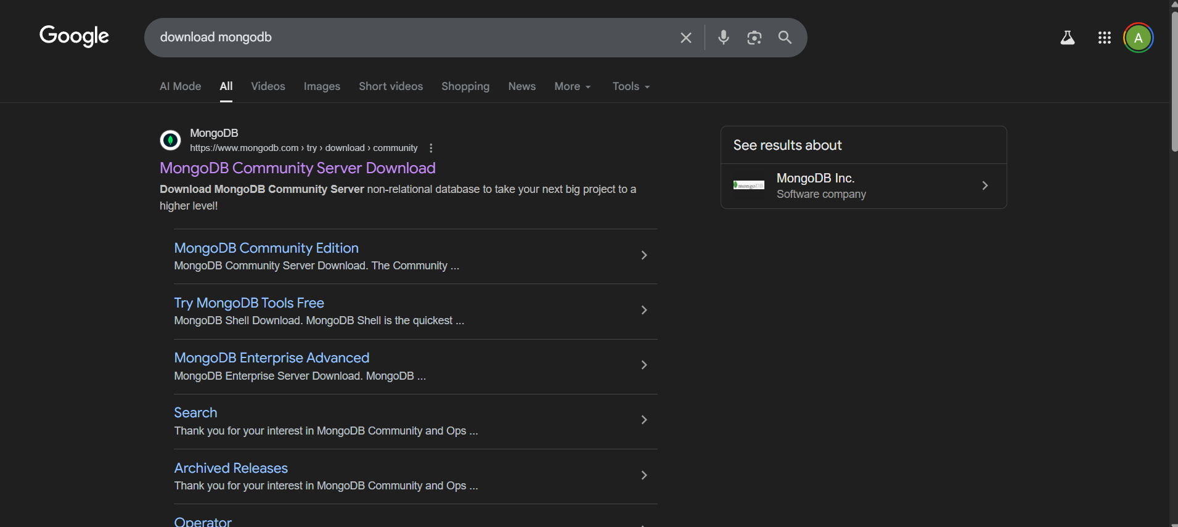The image size is (1178, 527).
Task: Expand Try MongoDB Tools Free chevron
Action: tap(644, 310)
